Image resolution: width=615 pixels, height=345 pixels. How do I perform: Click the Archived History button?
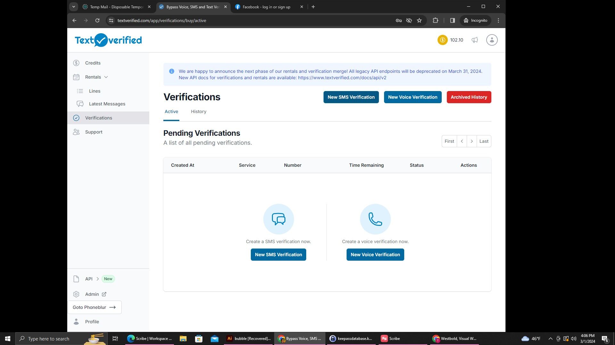click(x=469, y=97)
